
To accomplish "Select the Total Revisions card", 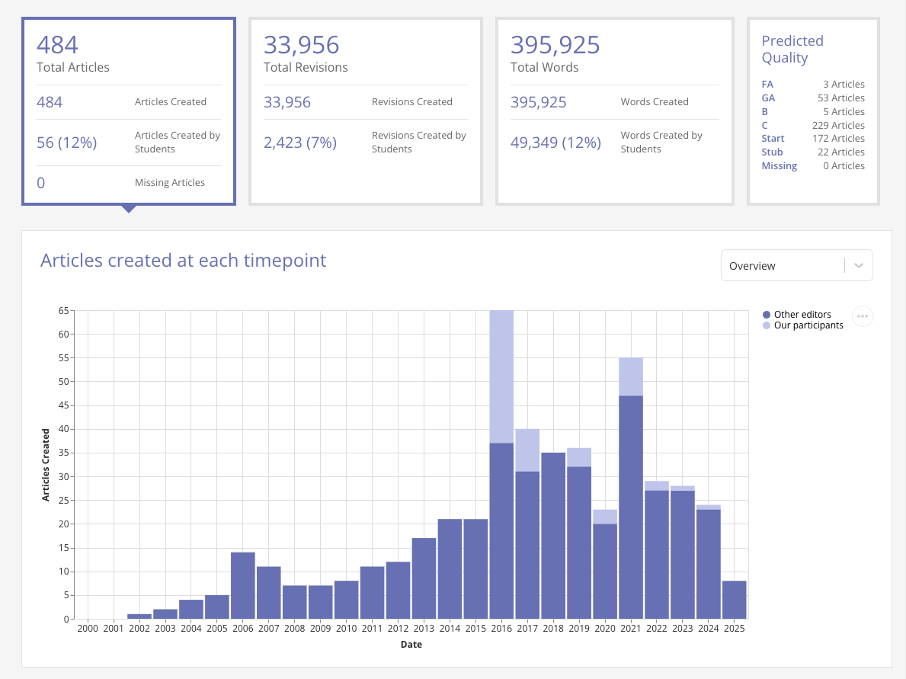I will (x=366, y=111).
